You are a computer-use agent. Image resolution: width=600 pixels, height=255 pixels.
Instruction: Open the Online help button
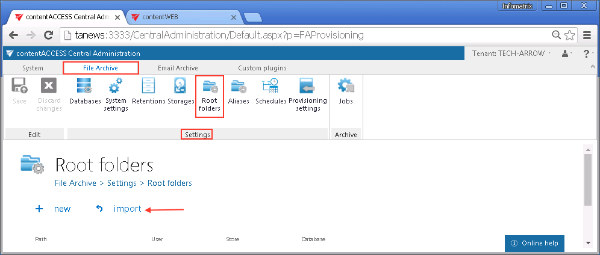point(534,243)
